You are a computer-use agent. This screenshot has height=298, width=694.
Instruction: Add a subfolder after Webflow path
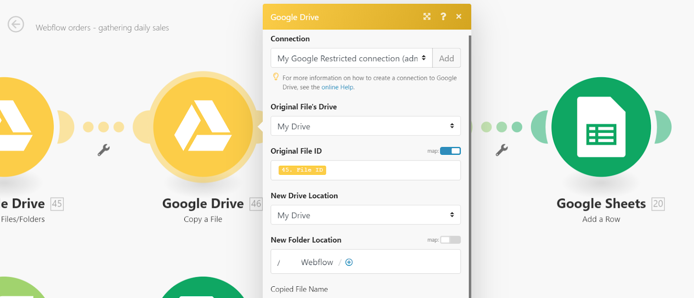pyautogui.click(x=349, y=262)
